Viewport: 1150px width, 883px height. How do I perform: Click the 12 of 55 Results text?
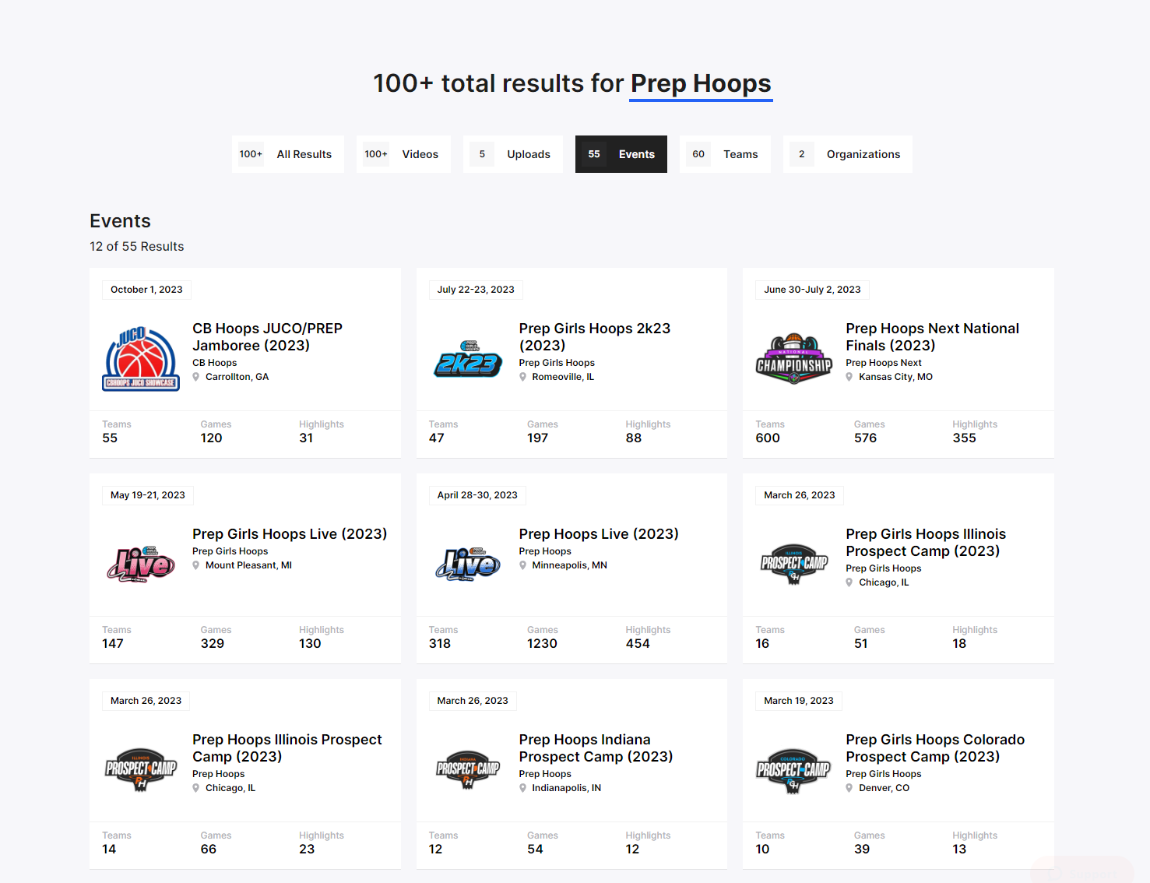coord(137,247)
